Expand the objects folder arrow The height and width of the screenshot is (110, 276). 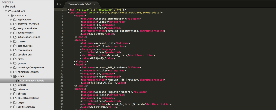11,94
